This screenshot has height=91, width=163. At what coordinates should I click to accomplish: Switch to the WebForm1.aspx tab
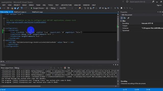pos(37,12)
